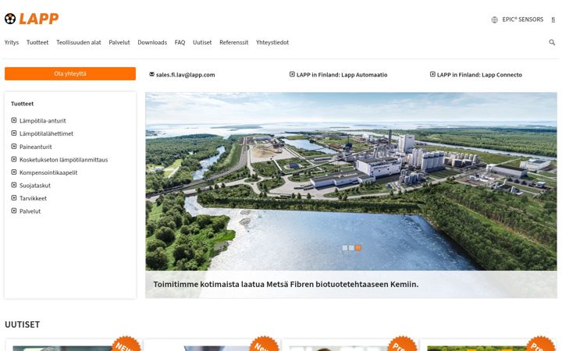
Task: Open the Referenssit page
Action: pyautogui.click(x=233, y=42)
